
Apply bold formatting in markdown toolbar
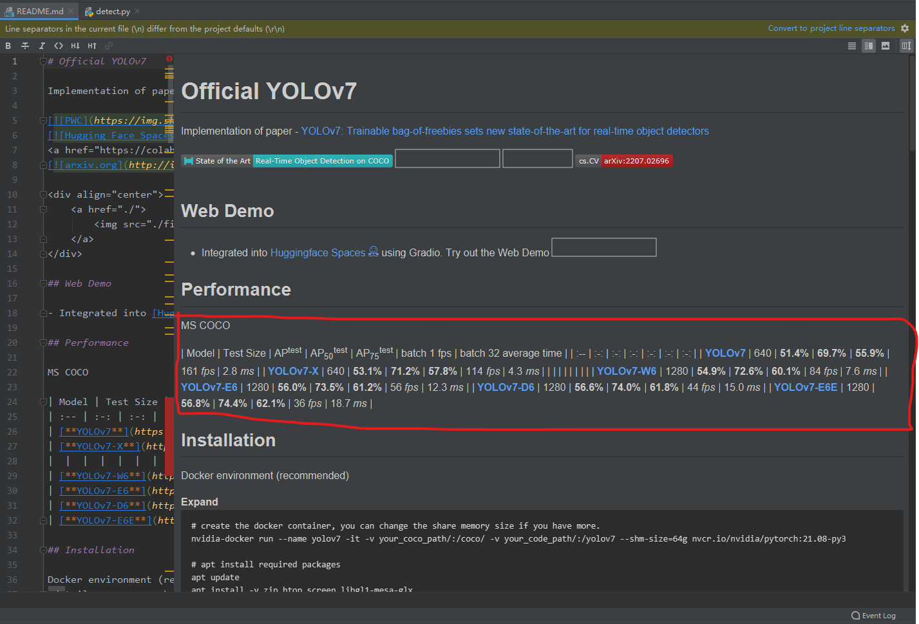8,46
